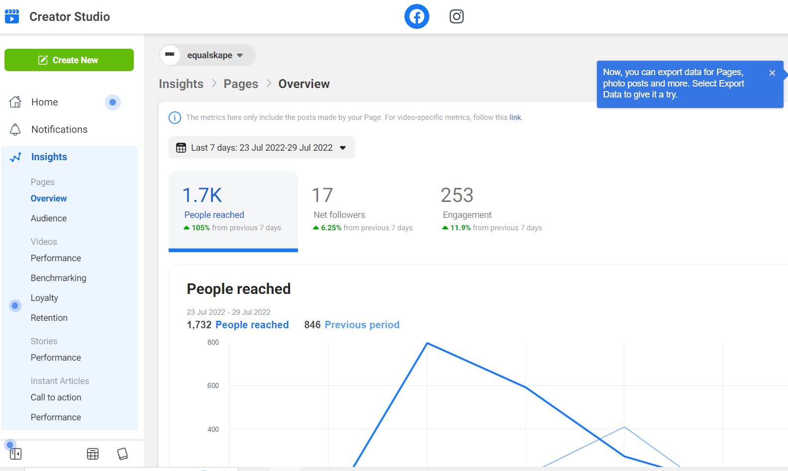788x471 pixels.
Task: Open Notifications via the bell icon
Action: [x=15, y=129]
